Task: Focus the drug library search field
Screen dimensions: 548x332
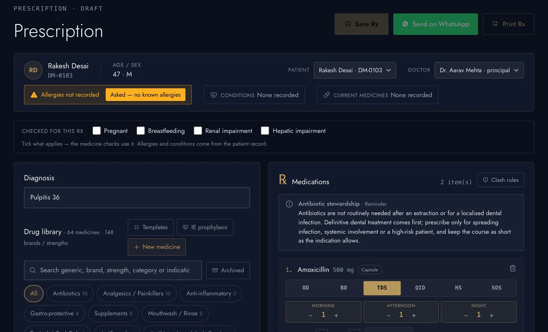Action: click(x=113, y=270)
